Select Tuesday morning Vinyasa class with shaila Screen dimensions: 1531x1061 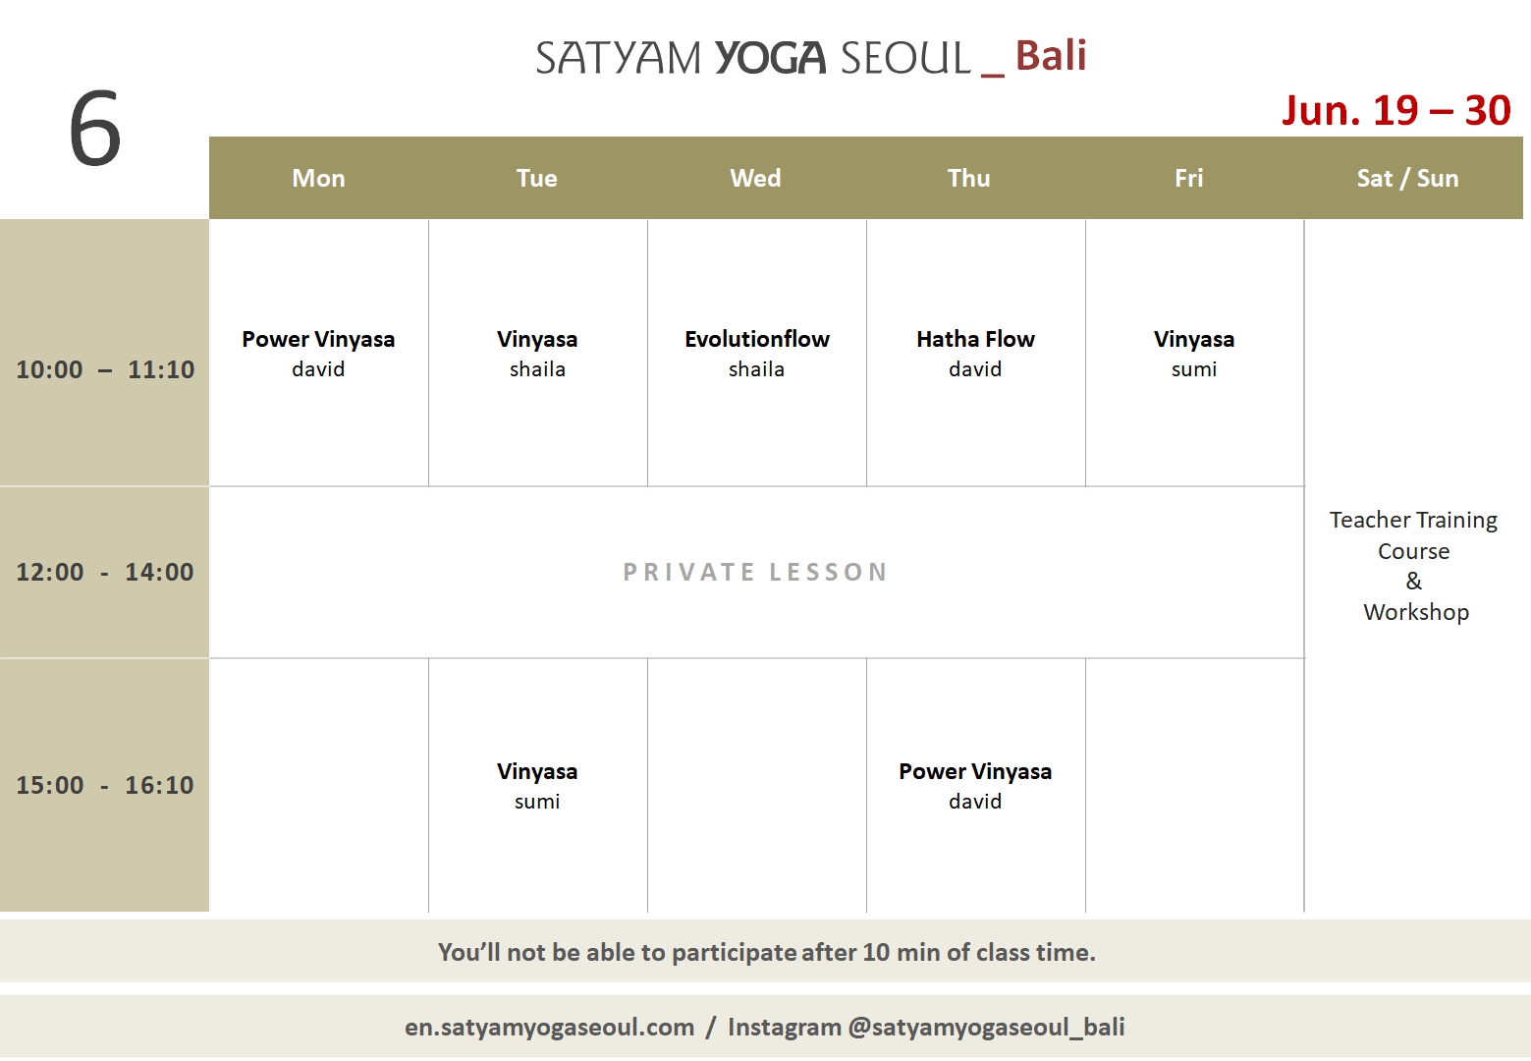point(537,353)
